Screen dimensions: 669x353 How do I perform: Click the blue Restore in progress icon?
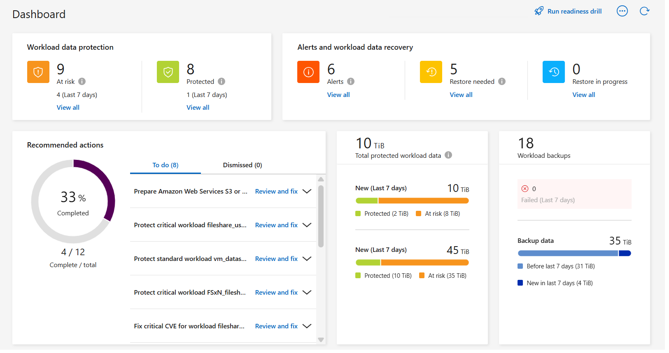[x=553, y=72]
